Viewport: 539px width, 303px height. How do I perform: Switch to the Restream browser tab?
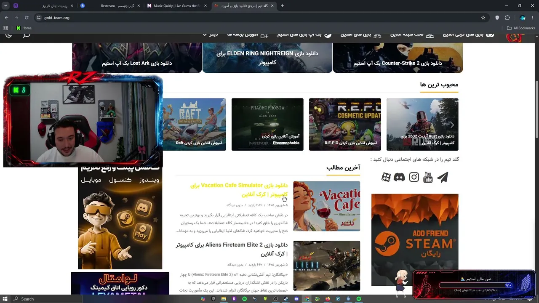(111, 6)
